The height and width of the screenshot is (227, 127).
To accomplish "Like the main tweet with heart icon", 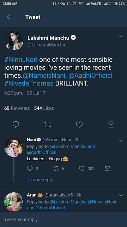I will (x=79, y=124).
